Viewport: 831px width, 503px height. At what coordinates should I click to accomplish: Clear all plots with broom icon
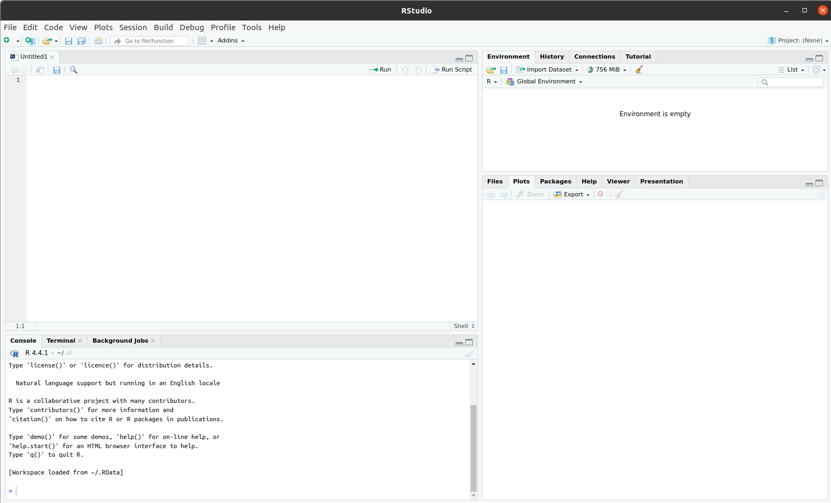click(619, 194)
